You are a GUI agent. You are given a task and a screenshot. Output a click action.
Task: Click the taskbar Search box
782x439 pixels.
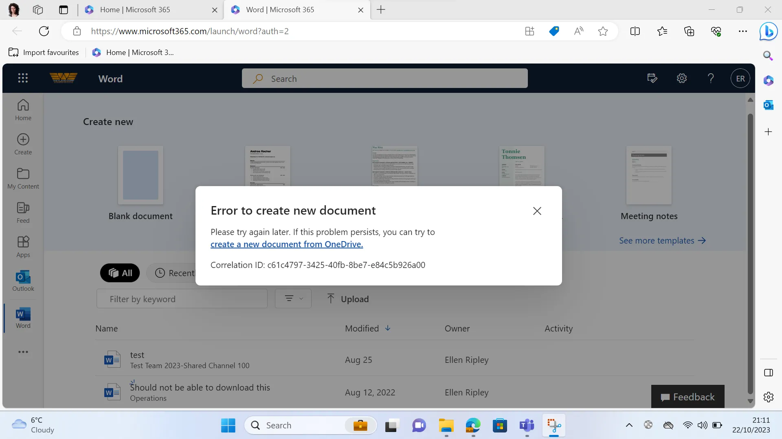coord(310,426)
